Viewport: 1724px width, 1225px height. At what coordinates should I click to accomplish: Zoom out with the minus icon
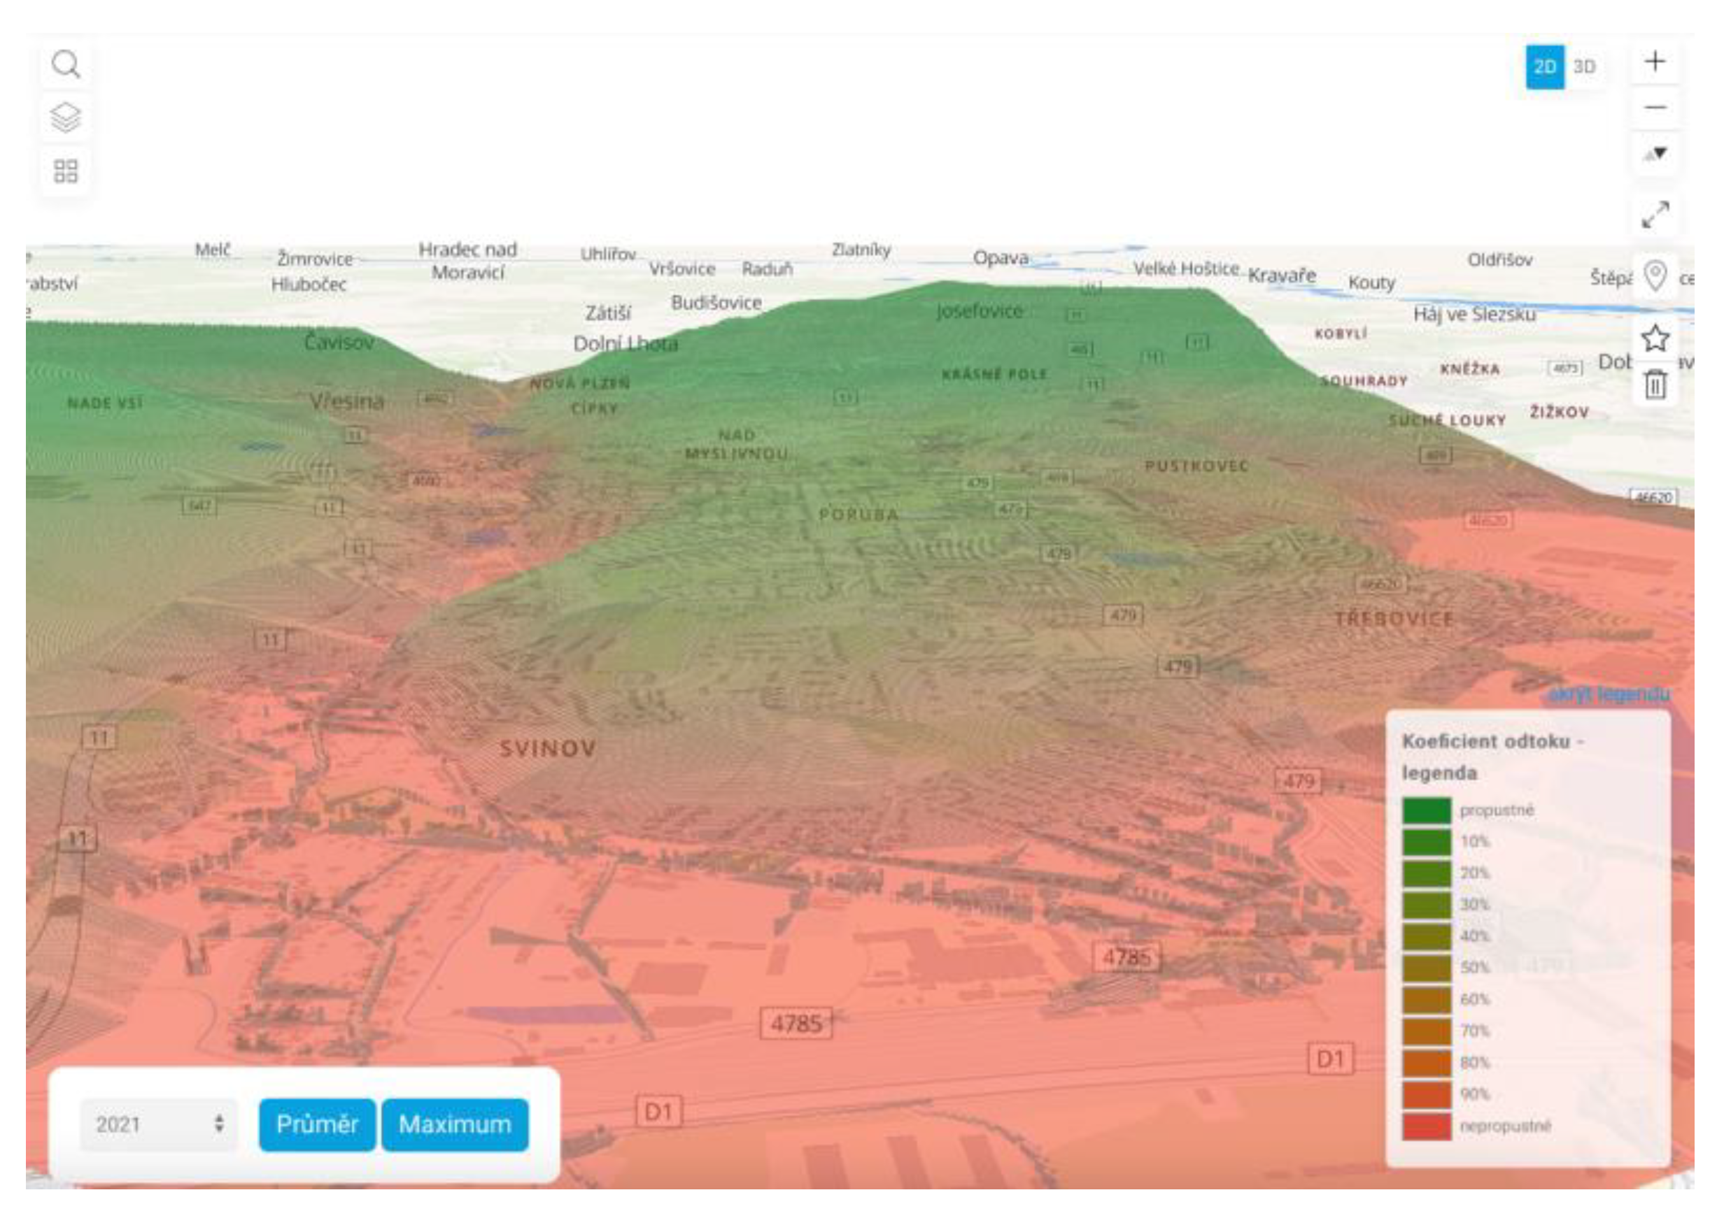(1655, 108)
